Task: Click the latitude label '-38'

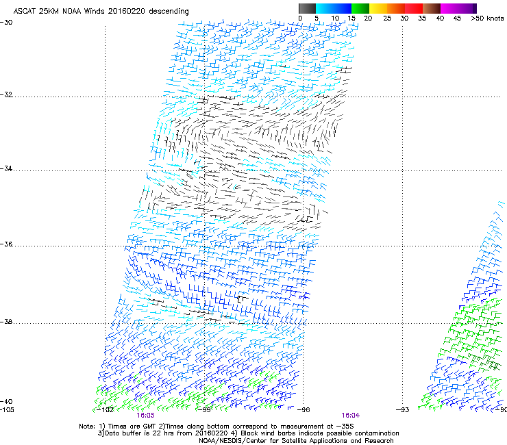Action: coord(6,322)
